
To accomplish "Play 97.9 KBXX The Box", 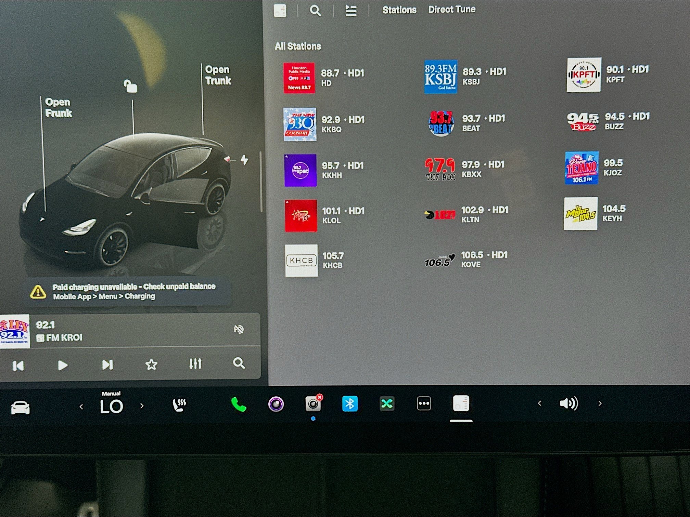I will pyautogui.click(x=465, y=169).
